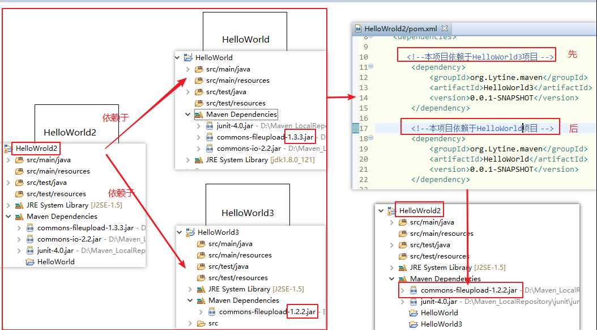The width and height of the screenshot is (597, 330).
Task: Click line number 16 in editor gutter
Action: tap(364, 118)
